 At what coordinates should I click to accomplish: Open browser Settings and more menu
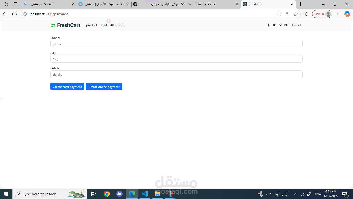pyautogui.click(x=337, y=14)
